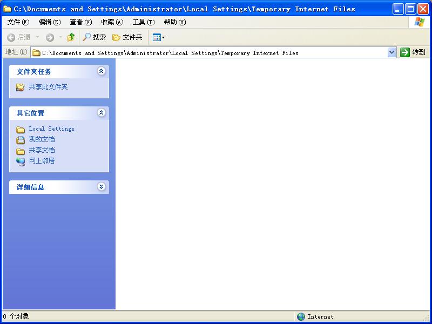Click the Windows flag logo
432x324 pixels.
(420, 22)
